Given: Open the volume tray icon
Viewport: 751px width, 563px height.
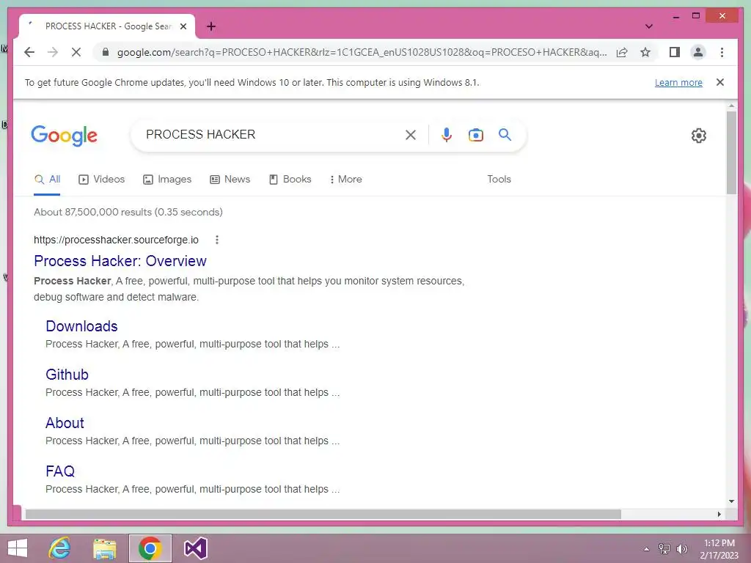Looking at the screenshot, I should pyautogui.click(x=682, y=549).
